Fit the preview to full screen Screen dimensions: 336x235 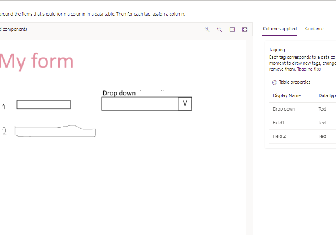[x=245, y=29]
